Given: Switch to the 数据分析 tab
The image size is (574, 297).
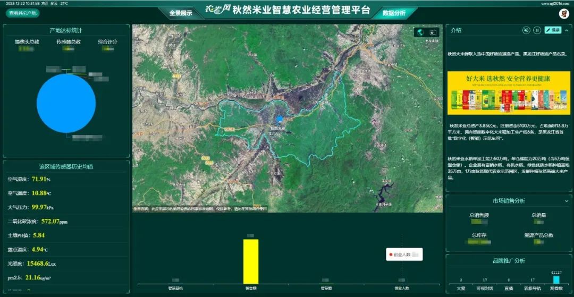Looking at the screenshot, I should 394,13.
